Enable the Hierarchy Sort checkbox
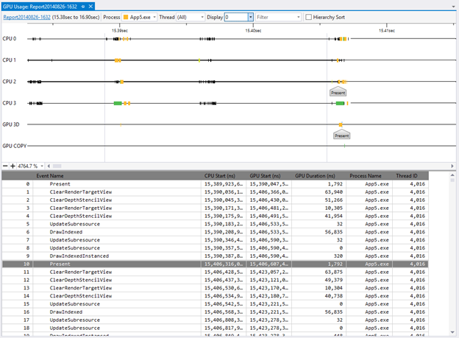The height and width of the screenshot is (338, 459). tap(309, 16)
